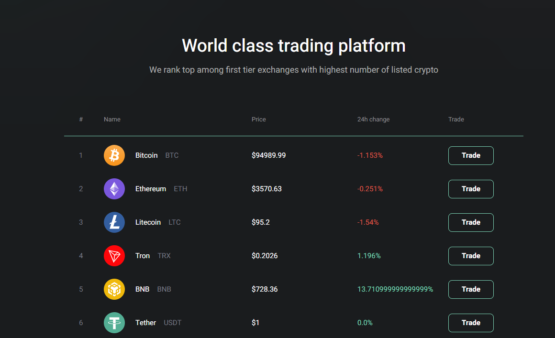Select the Trade button in Litecoin row
Screen dimensions: 555x338
tap(471, 222)
